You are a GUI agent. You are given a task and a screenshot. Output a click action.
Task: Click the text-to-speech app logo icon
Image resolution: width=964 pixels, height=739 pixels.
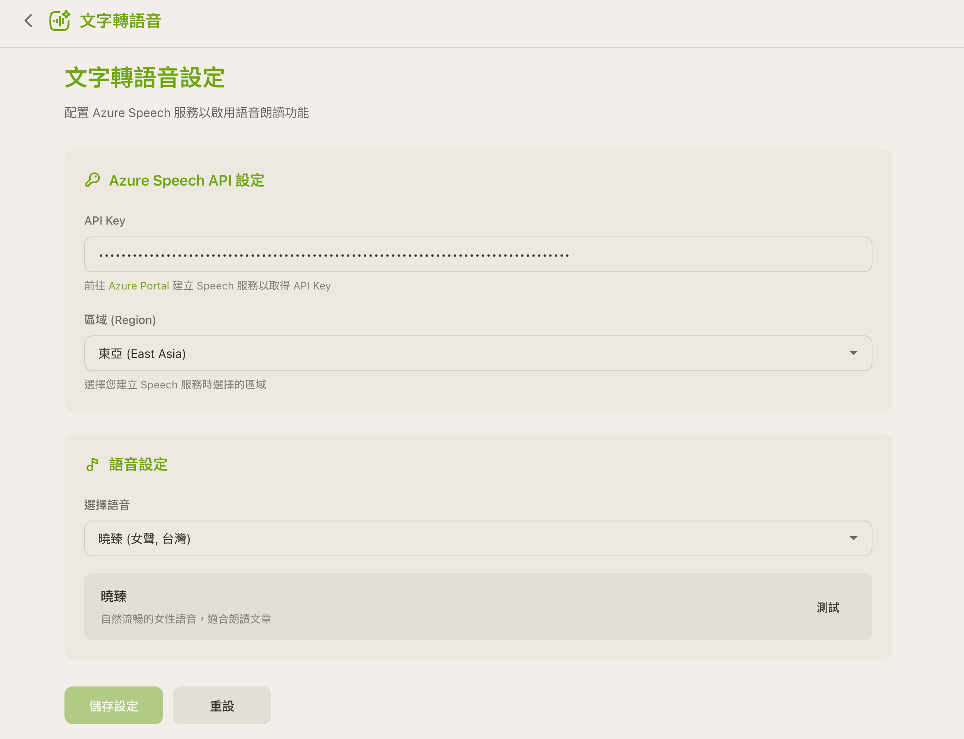[60, 21]
